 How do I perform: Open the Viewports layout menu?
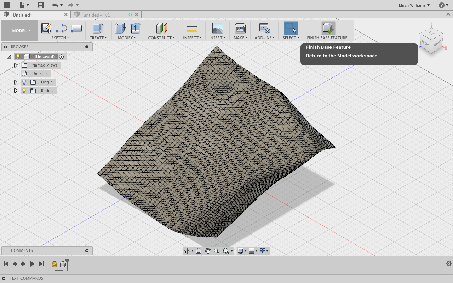(264, 251)
